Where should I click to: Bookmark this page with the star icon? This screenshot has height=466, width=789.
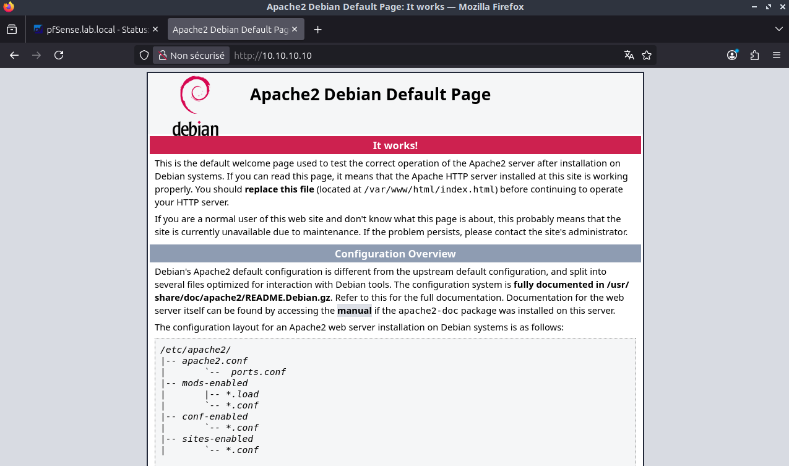tap(647, 55)
